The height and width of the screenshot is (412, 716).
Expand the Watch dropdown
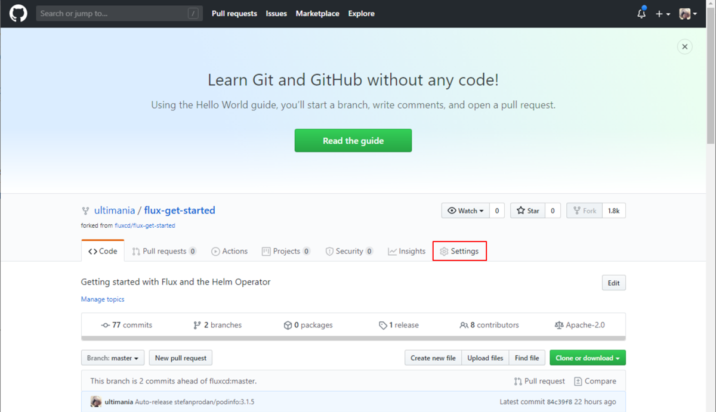click(465, 210)
